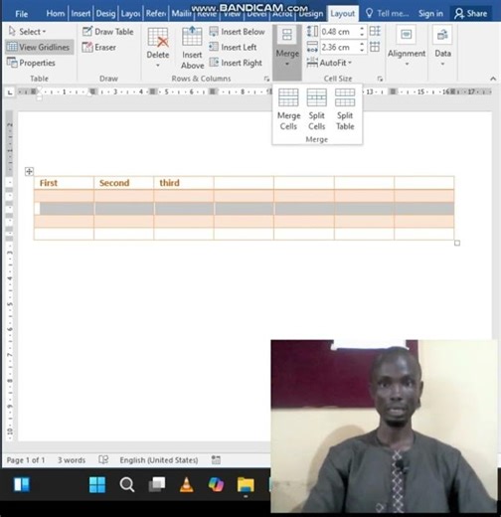Click English (United States) language indicator
Screen dimensions: 501x517
pyautogui.click(x=159, y=460)
